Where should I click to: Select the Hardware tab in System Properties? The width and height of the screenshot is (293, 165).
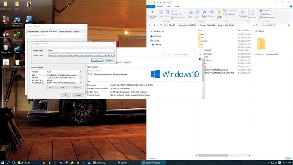[44, 32]
